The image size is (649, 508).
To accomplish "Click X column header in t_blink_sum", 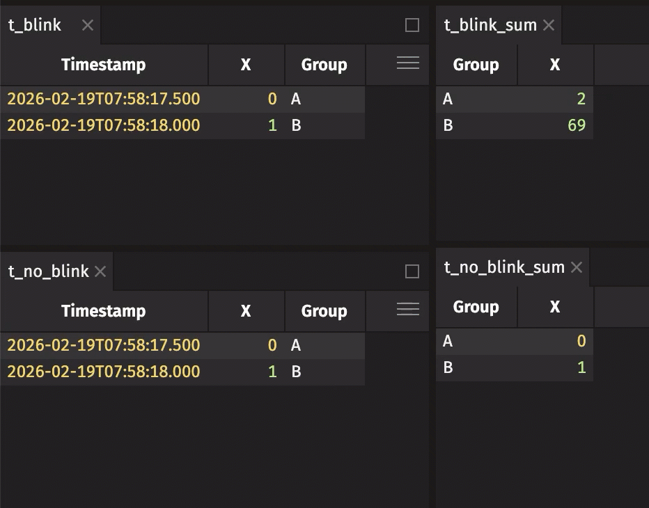I will point(555,65).
